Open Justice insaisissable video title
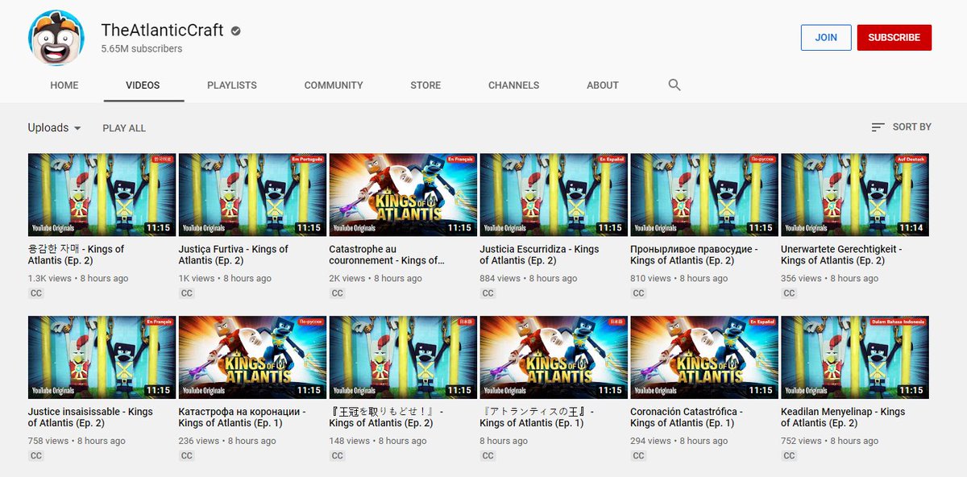Screen dimensions: 967x477 (90, 417)
